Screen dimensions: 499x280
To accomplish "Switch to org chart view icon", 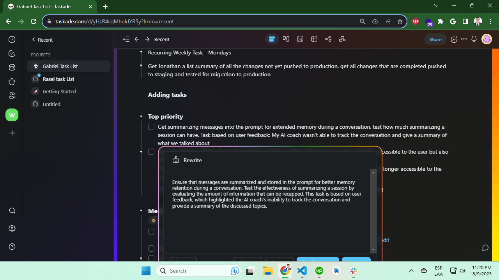I will coord(342,39).
